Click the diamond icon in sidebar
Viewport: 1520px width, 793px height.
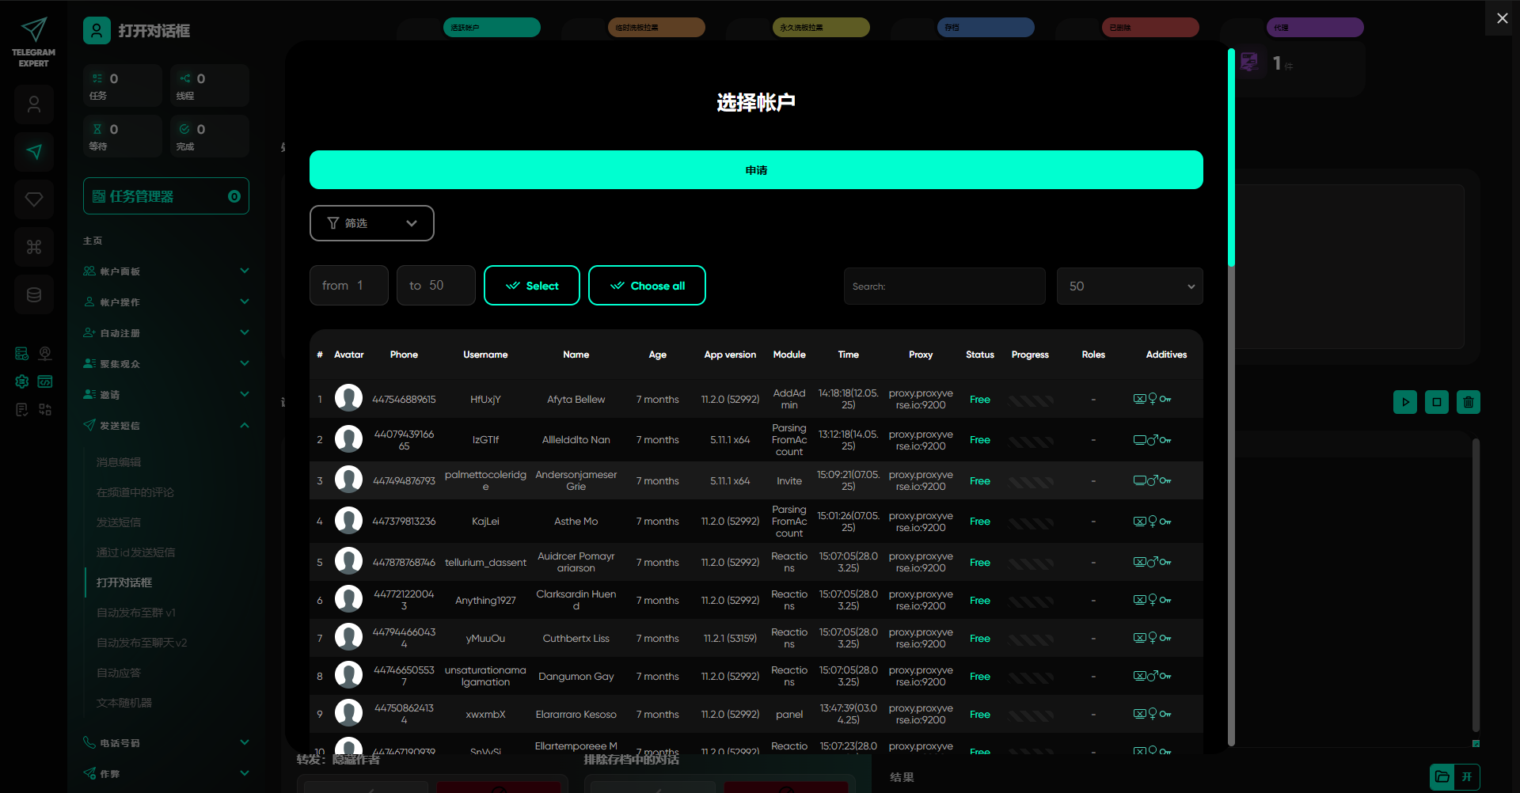(34, 199)
